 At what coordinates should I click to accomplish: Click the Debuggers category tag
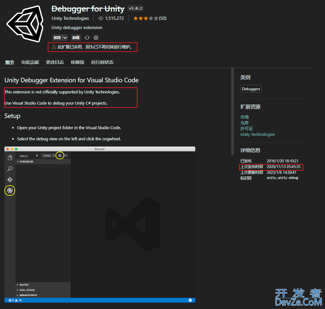251,89
